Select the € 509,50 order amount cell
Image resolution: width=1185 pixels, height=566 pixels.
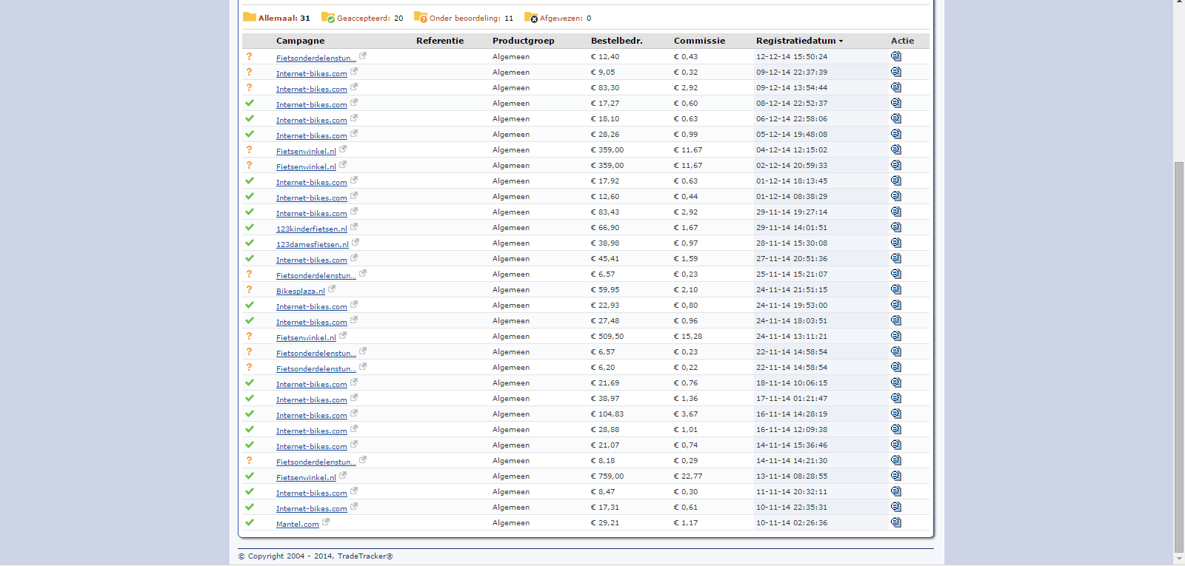(607, 336)
